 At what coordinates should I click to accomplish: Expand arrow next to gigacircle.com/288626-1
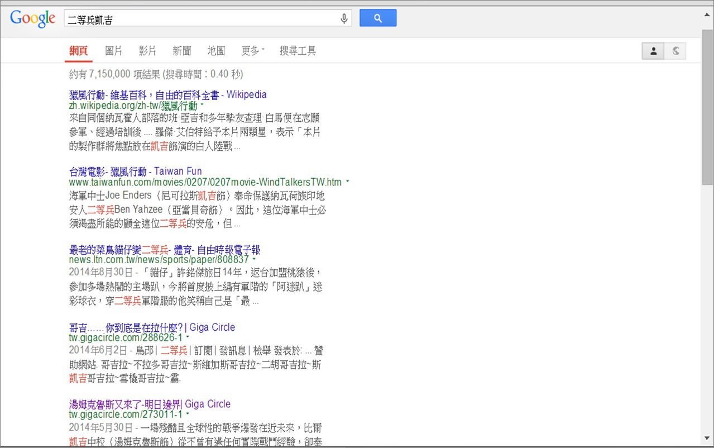[x=188, y=337]
